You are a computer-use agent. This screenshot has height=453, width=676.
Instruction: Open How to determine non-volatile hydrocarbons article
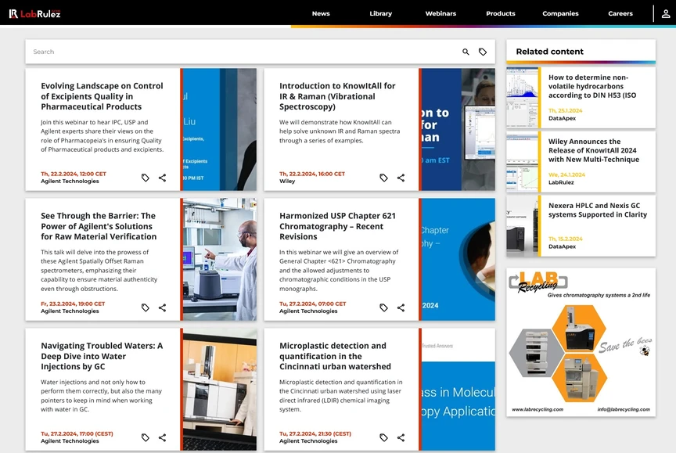[x=592, y=86]
